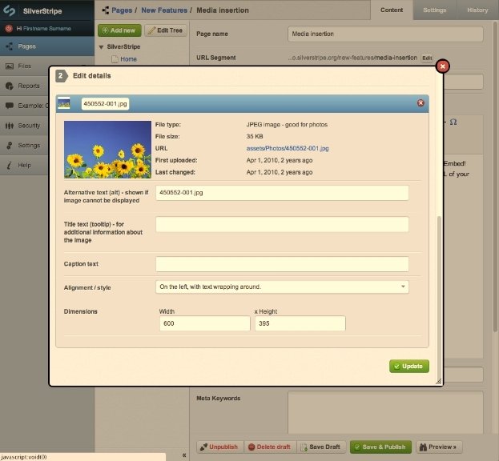Close the Edit details dialog
The image size is (499, 461).
[x=442, y=66]
